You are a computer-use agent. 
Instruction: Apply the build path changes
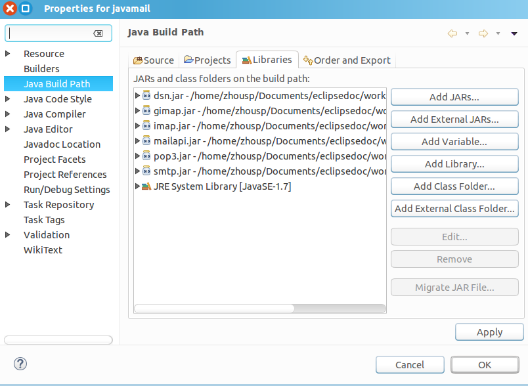pyautogui.click(x=489, y=332)
